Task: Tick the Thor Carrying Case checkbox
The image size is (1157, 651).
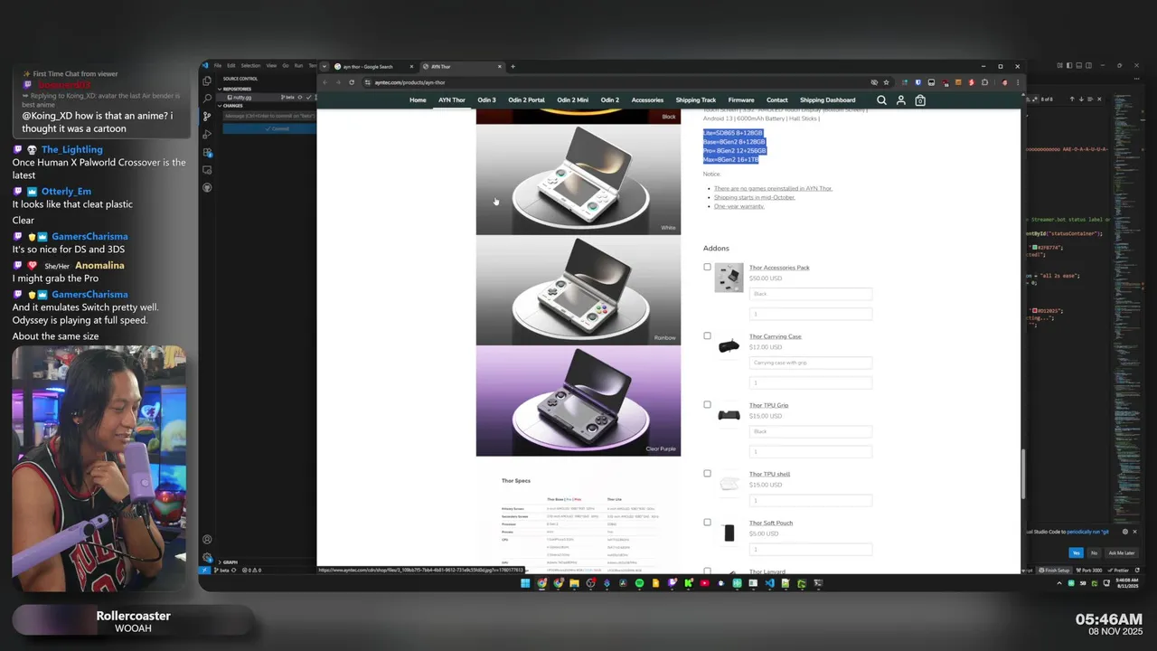Action: (707, 335)
